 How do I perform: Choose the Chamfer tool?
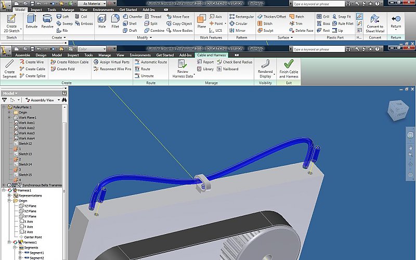tap(133, 17)
